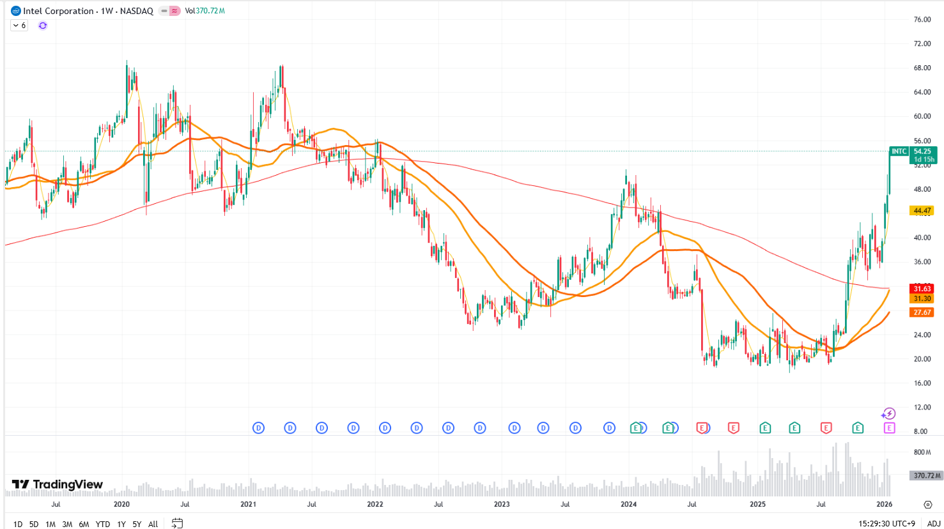944x529 pixels.
Task: Click the orange 27.67 indicator label
Action: pyautogui.click(x=922, y=312)
